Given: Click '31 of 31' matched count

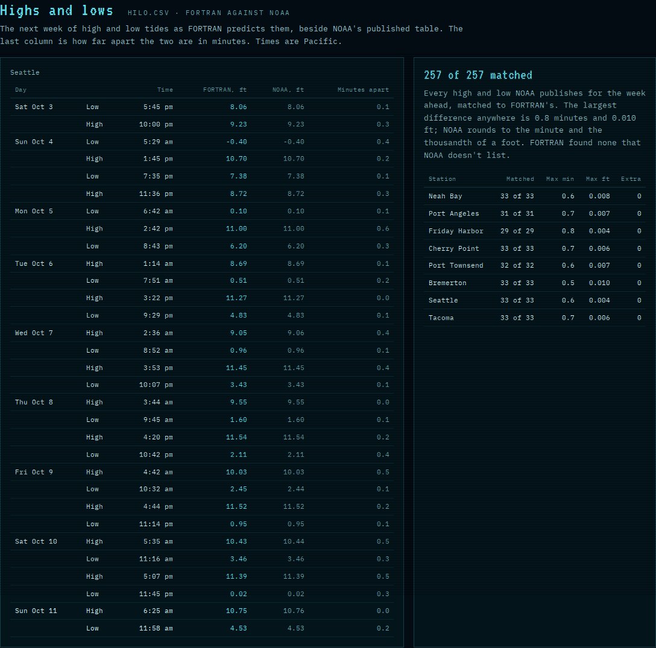Looking at the screenshot, I should click(517, 213).
